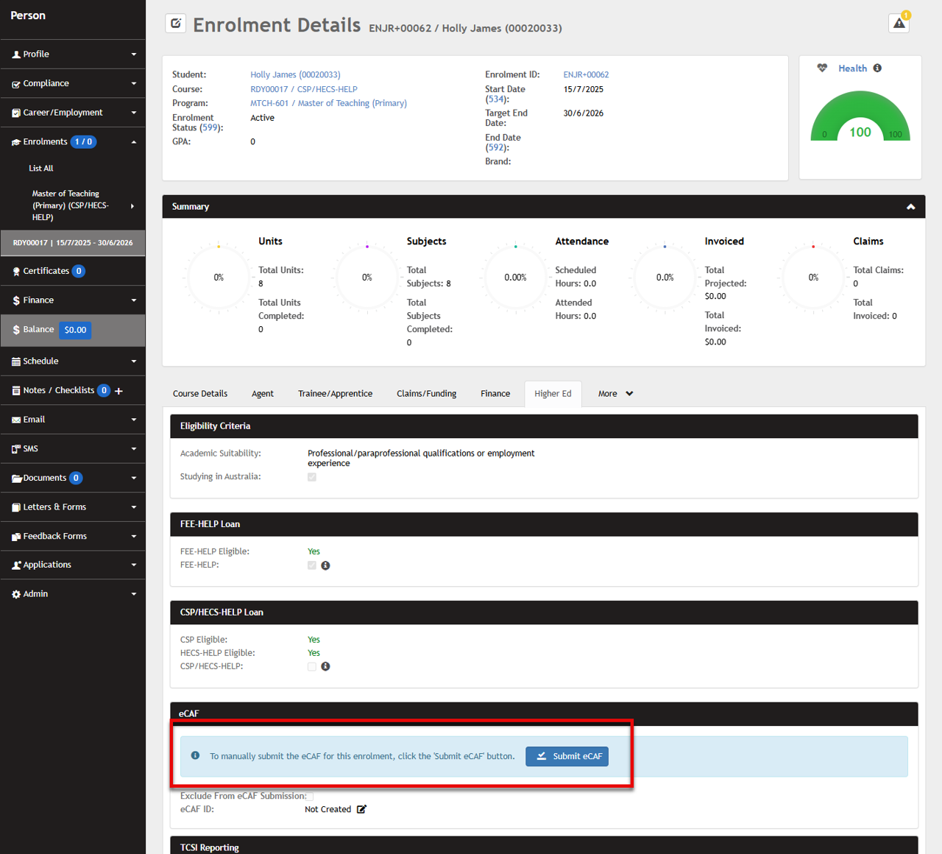Toggle the Studying in Australia checkbox

pyautogui.click(x=312, y=477)
